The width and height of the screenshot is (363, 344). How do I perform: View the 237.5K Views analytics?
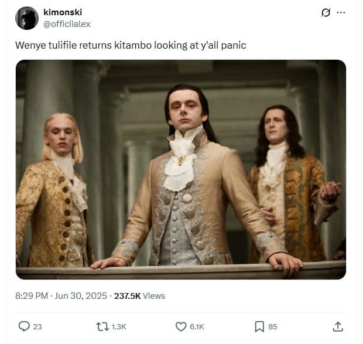coord(139,296)
